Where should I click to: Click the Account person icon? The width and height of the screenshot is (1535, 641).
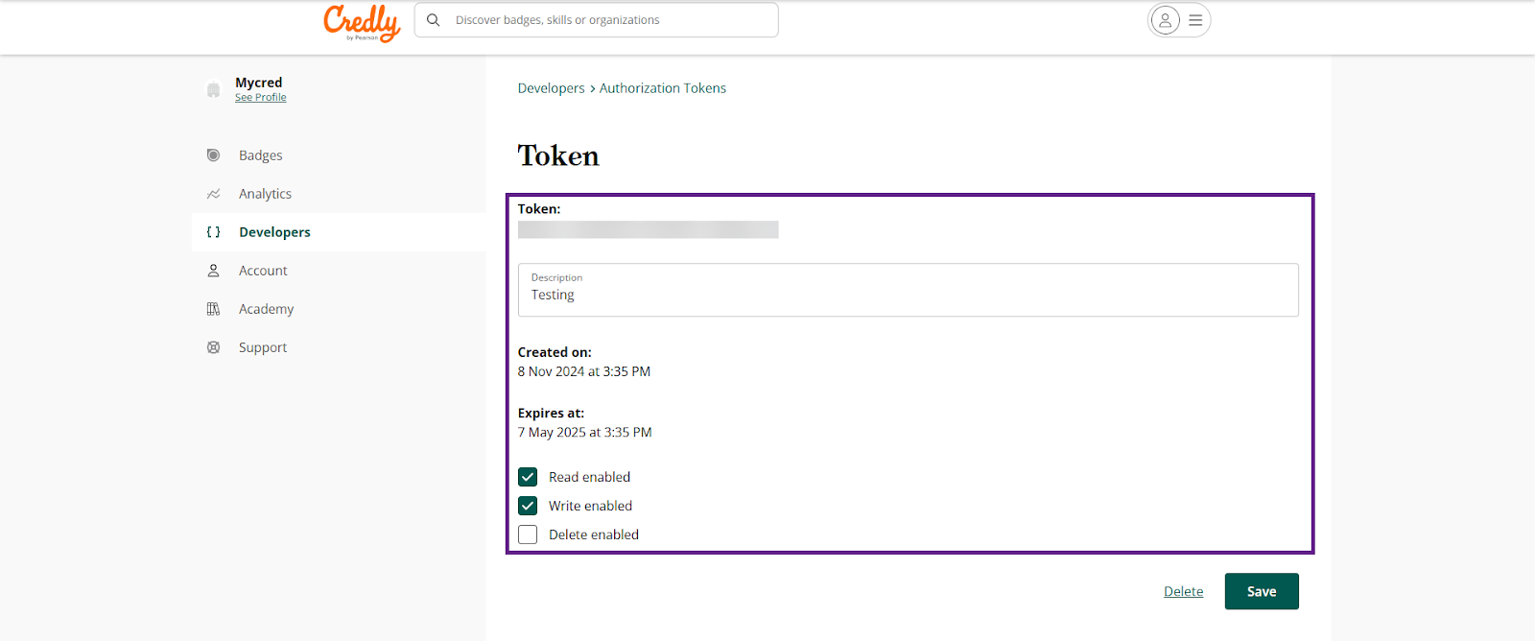click(213, 271)
